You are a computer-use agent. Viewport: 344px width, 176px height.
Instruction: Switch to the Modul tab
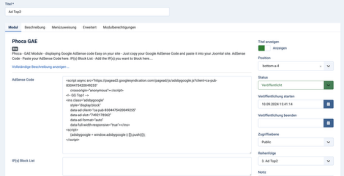tap(13, 27)
